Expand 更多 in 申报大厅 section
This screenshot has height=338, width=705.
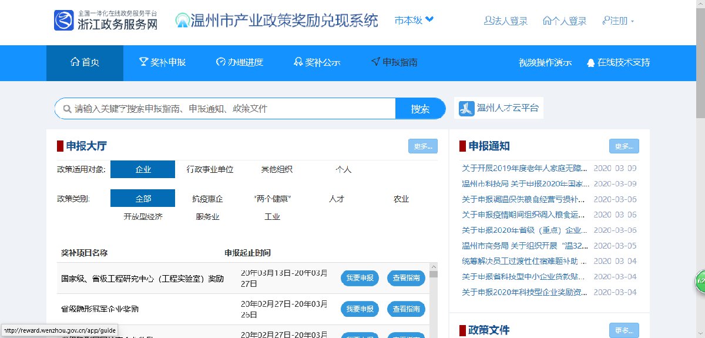coord(422,146)
